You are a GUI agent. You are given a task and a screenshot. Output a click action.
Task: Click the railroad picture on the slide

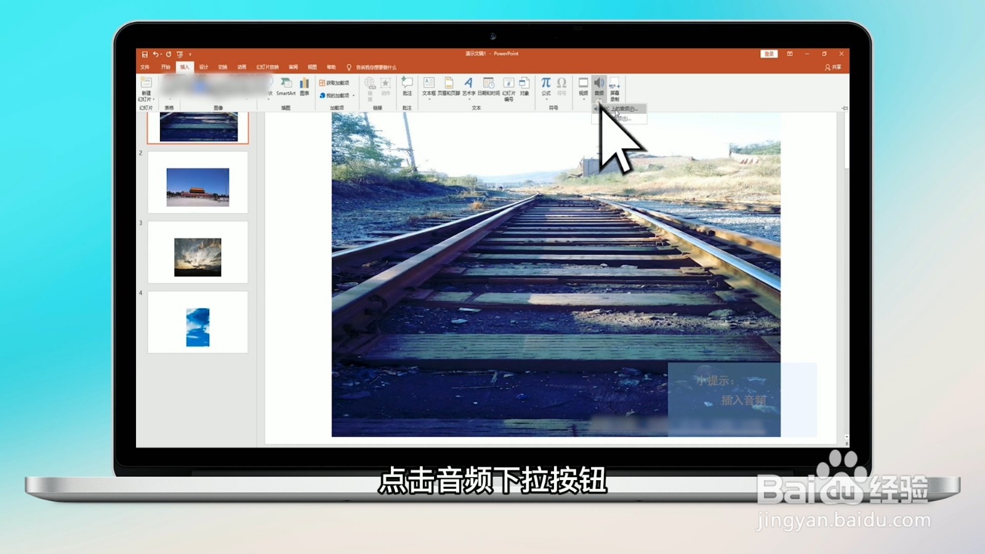click(556, 275)
